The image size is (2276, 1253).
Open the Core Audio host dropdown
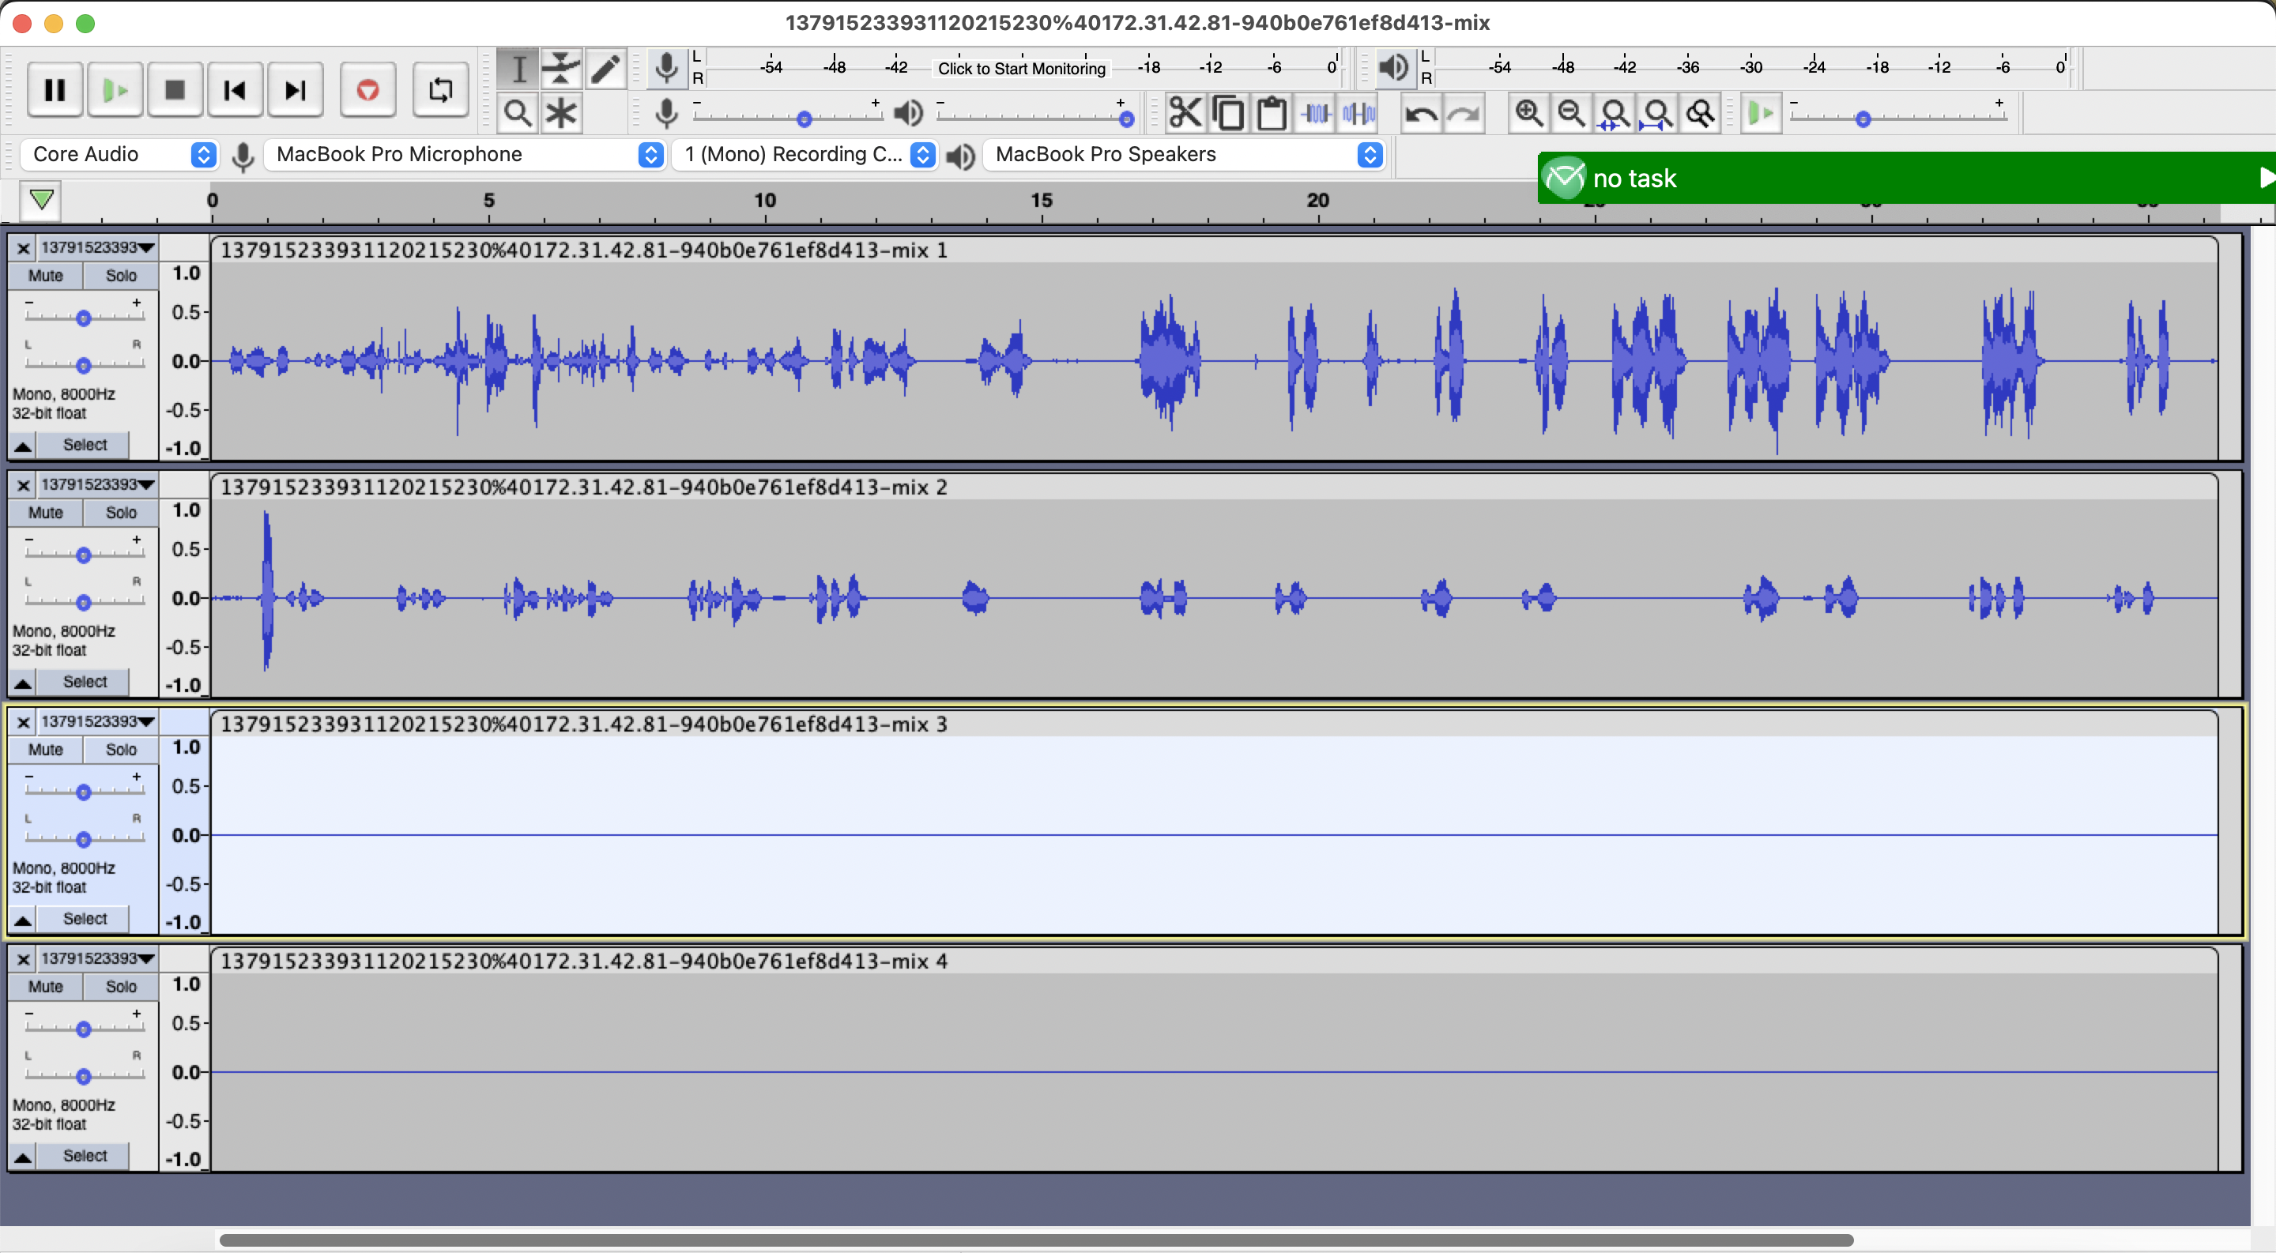(x=119, y=155)
